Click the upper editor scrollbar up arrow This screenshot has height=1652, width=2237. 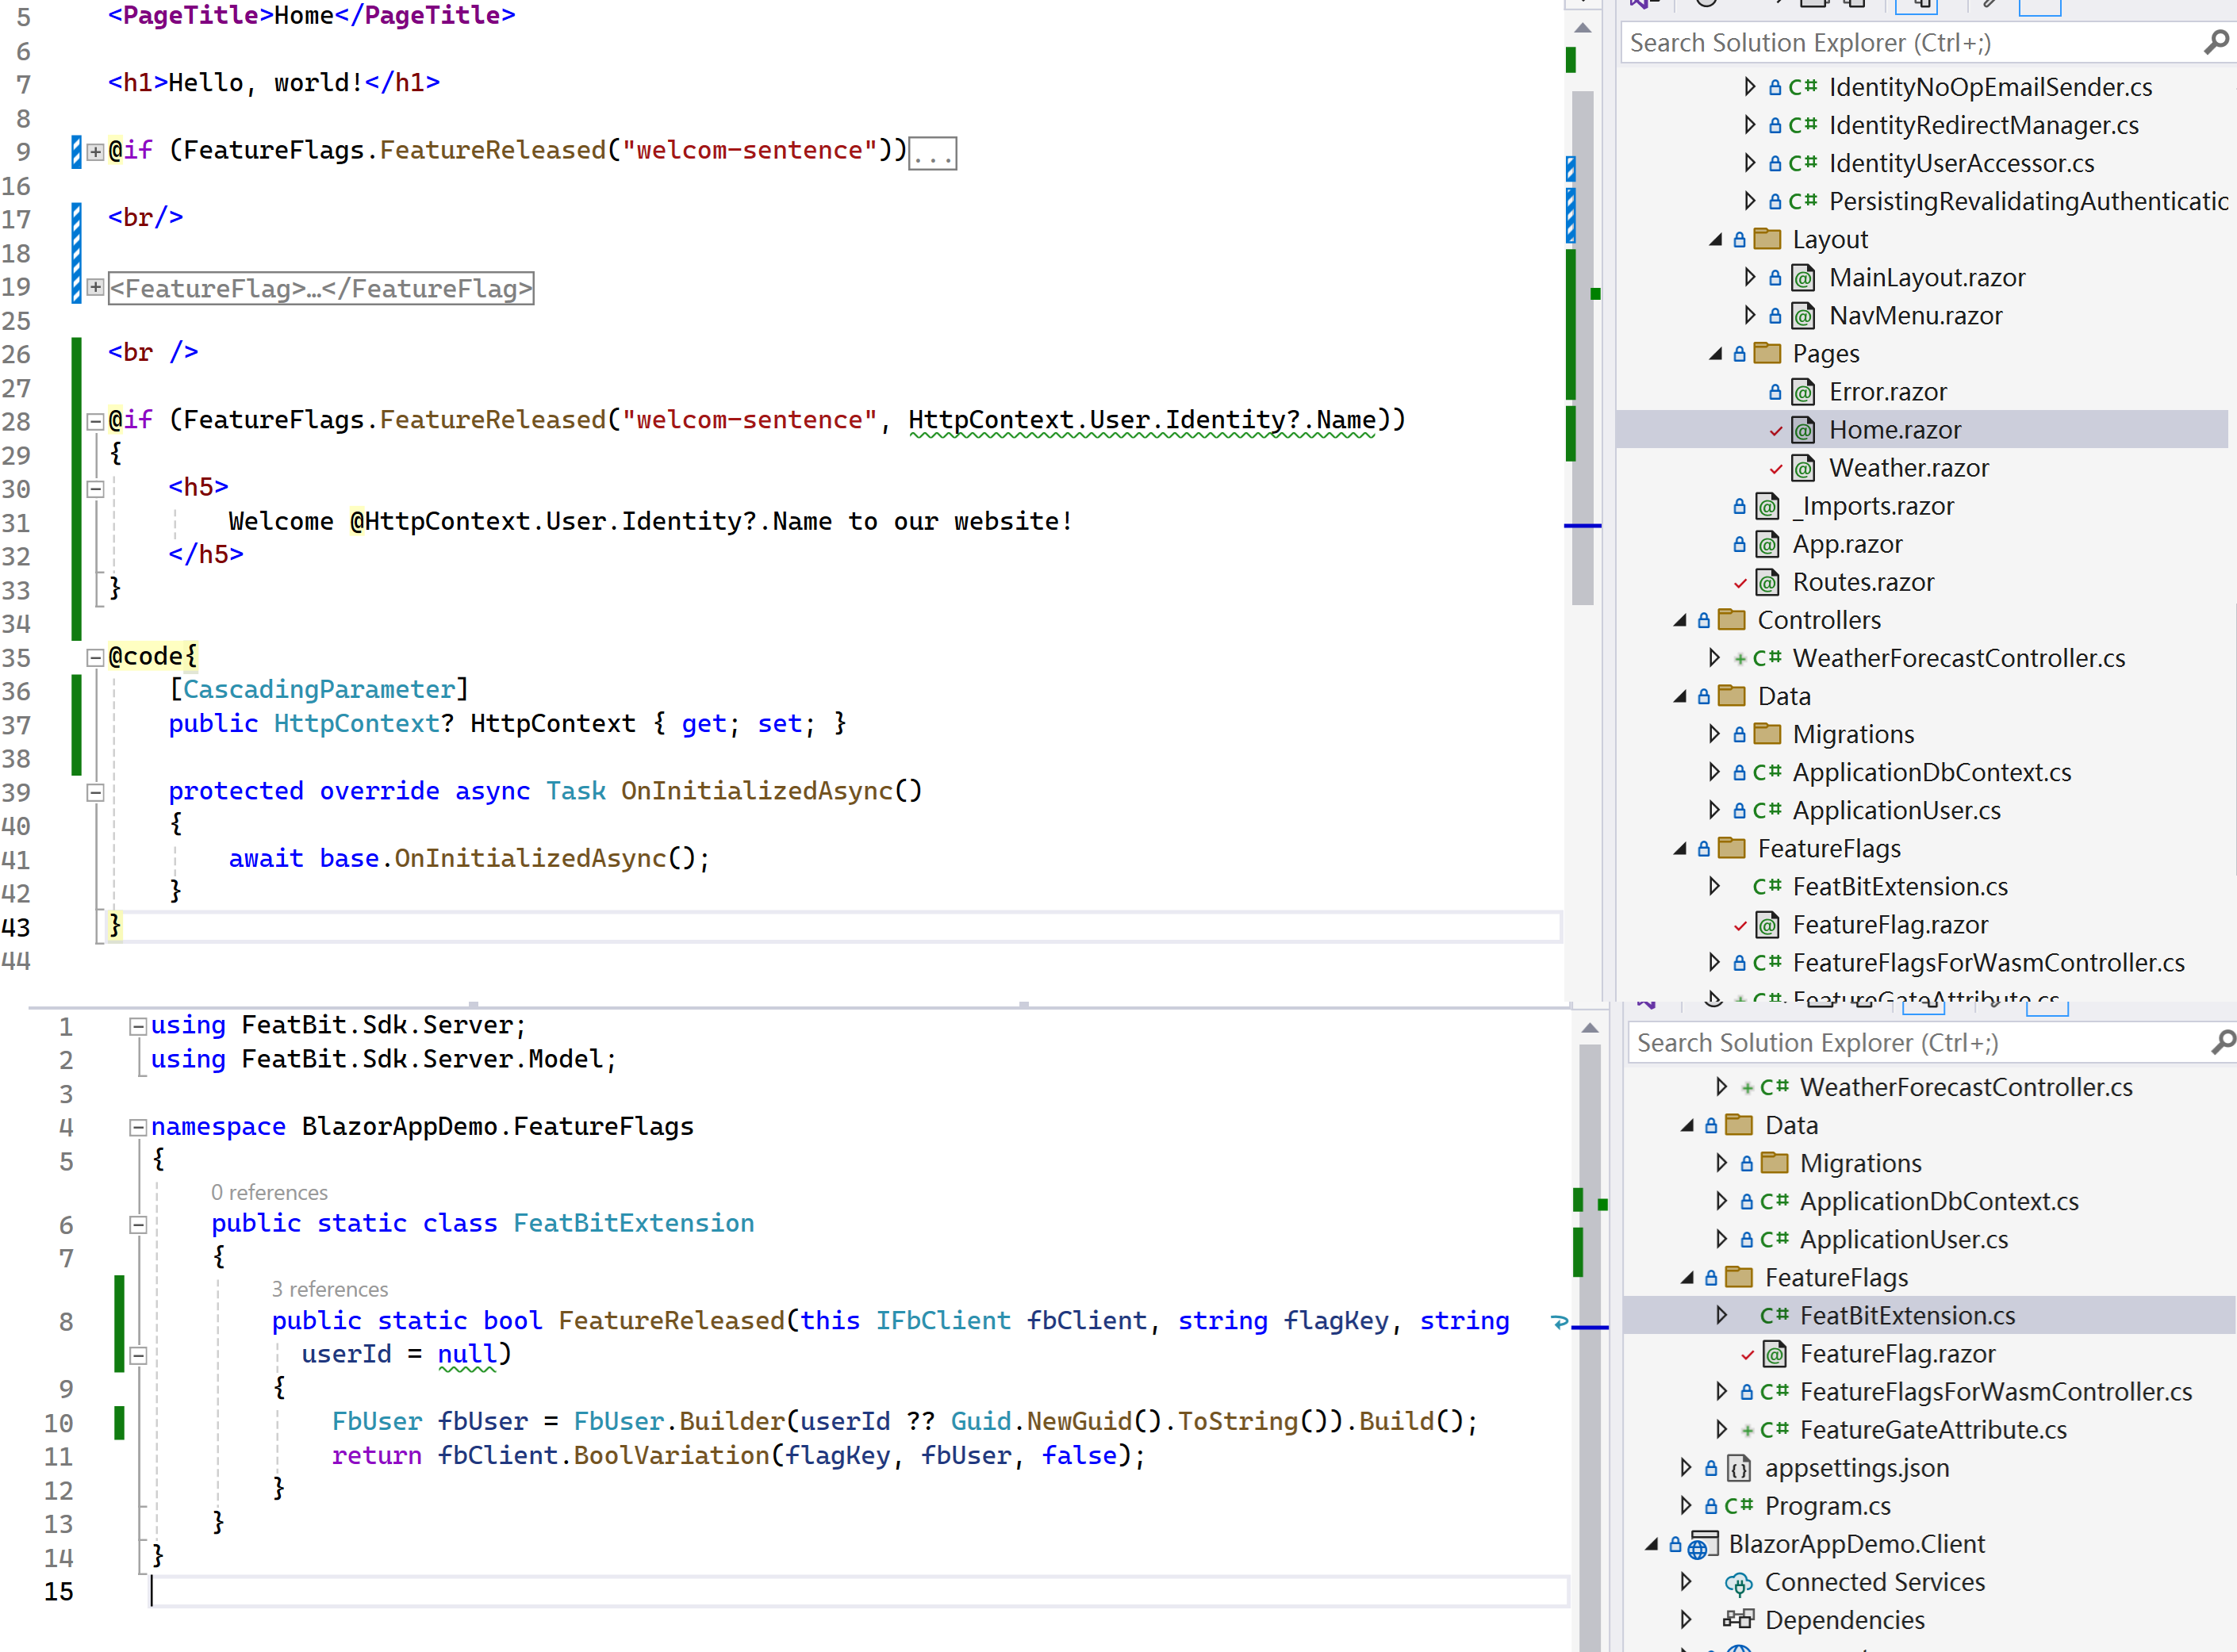coord(1582,29)
